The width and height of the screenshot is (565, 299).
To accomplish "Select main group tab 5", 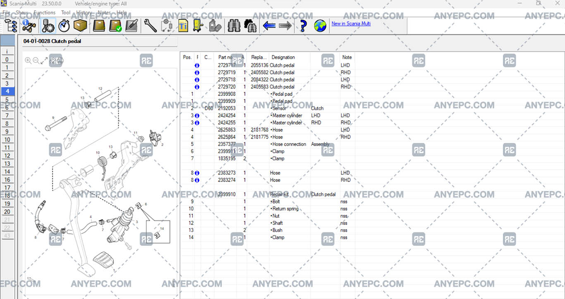I will [x=7, y=100].
